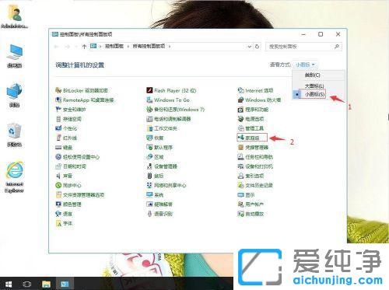
Task: Open the 查看方式 小图标 dropdown
Action: click(x=305, y=65)
